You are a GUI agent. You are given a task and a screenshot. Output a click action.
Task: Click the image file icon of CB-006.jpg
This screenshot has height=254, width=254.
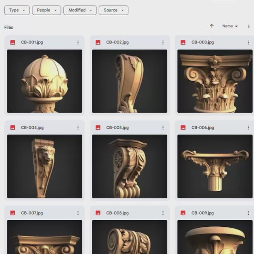(183, 127)
